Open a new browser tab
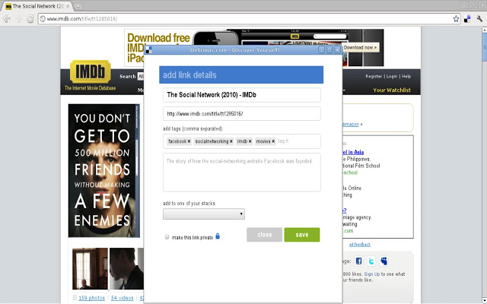This screenshot has height=304, width=487. (78, 6)
